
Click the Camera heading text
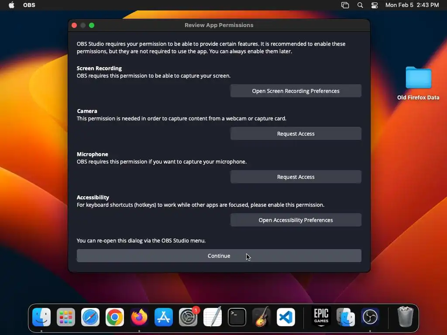click(87, 111)
